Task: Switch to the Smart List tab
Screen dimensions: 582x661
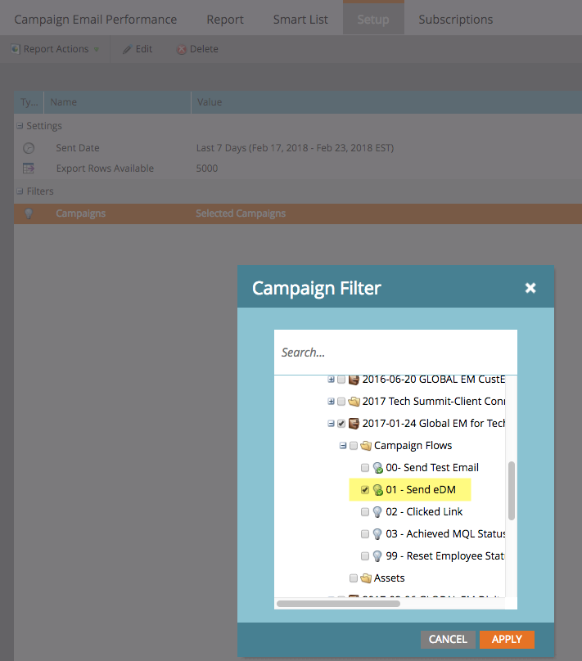Action: pos(301,19)
